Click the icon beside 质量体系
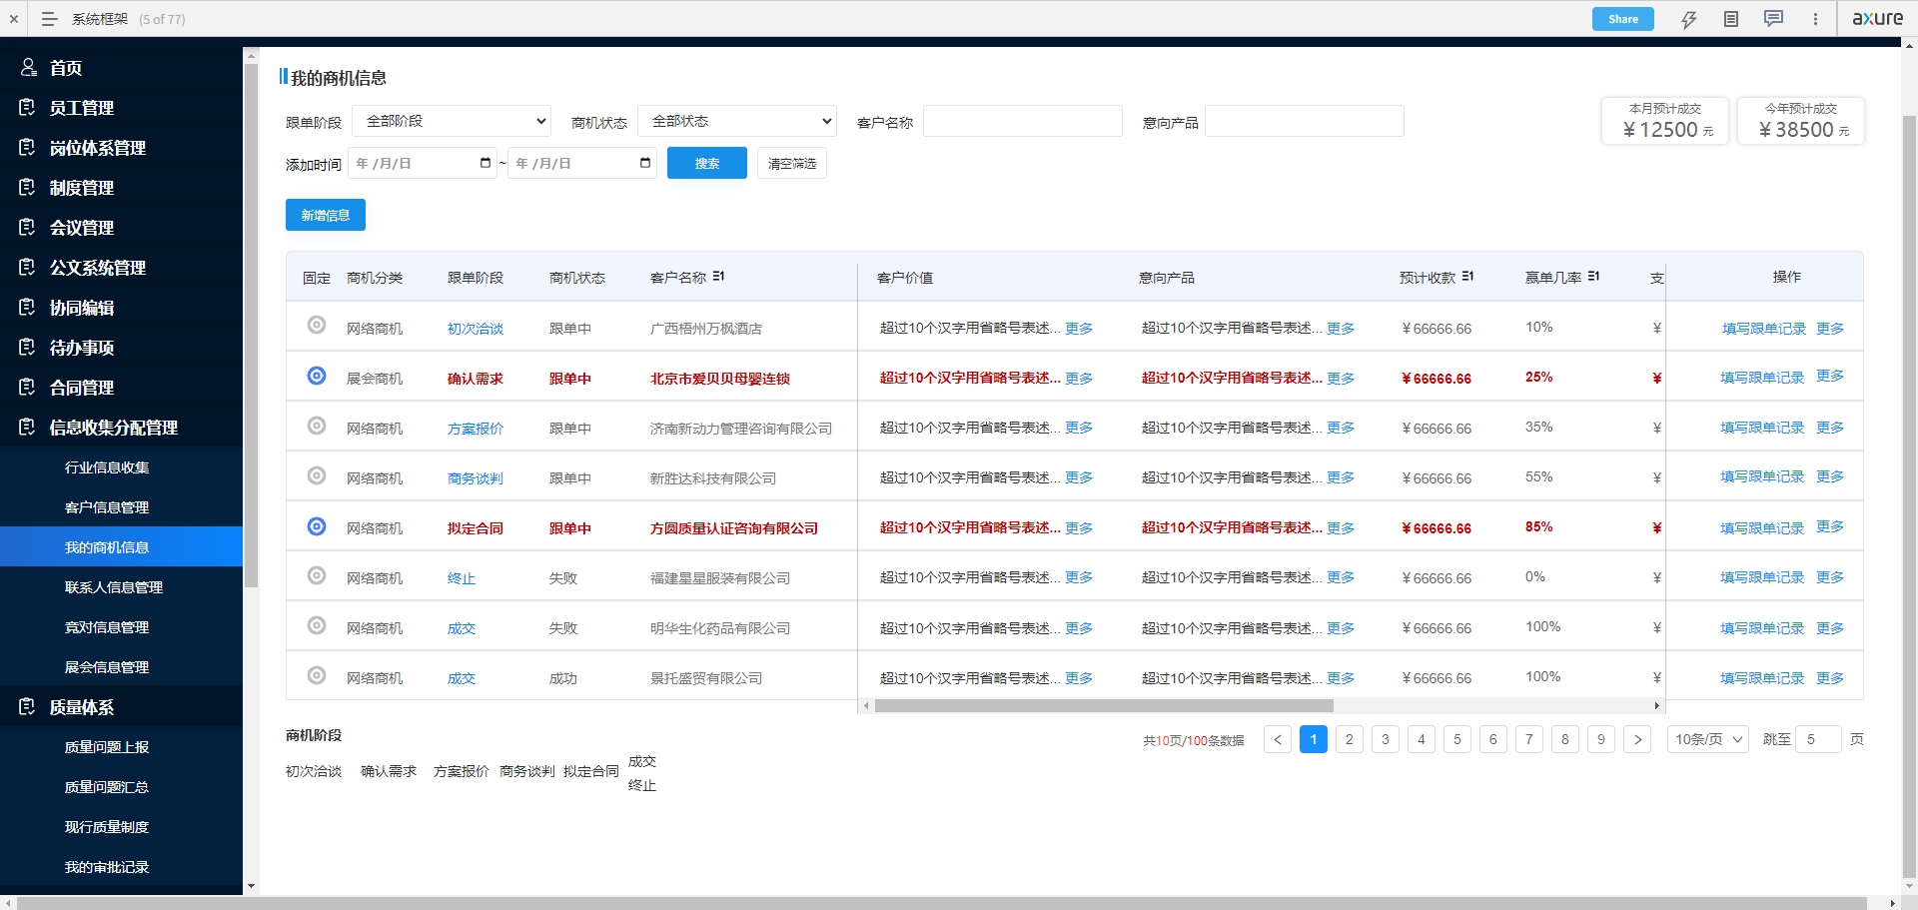 point(28,706)
